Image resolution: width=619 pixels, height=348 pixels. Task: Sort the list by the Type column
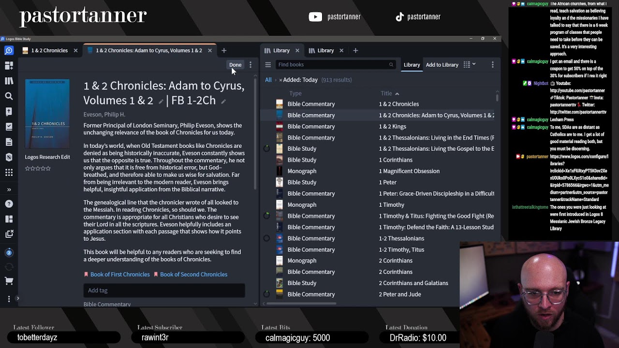[x=295, y=93]
